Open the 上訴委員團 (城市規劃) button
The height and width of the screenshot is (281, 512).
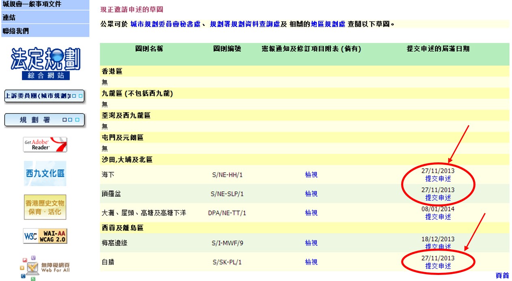44,96
